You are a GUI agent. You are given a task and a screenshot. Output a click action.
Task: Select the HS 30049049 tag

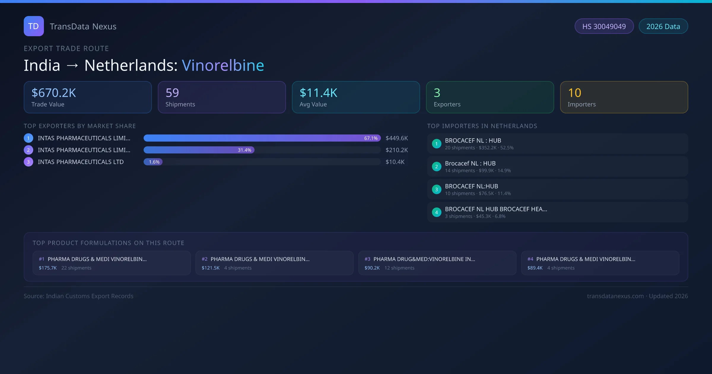604,26
